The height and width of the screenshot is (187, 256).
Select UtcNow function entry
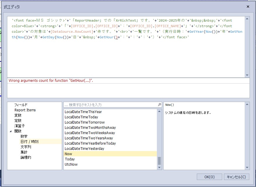(x=71, y=164)
